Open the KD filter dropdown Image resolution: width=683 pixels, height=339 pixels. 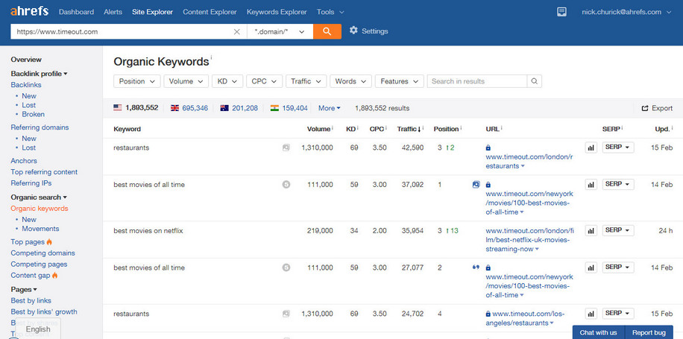[227, 81]
